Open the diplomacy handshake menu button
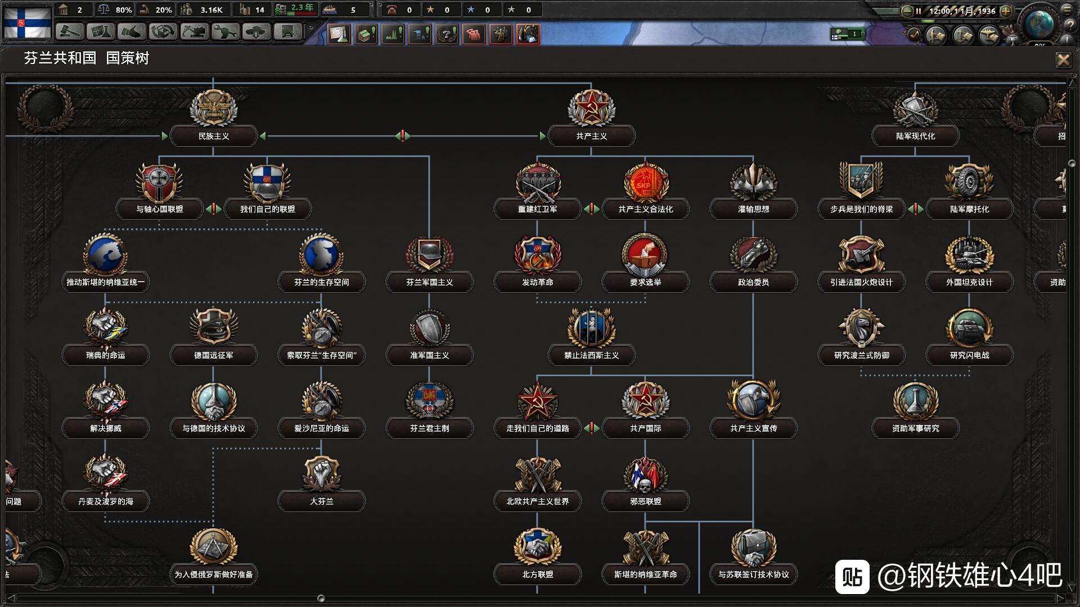This screenshot has width=1080, height=607. (132, 31)
